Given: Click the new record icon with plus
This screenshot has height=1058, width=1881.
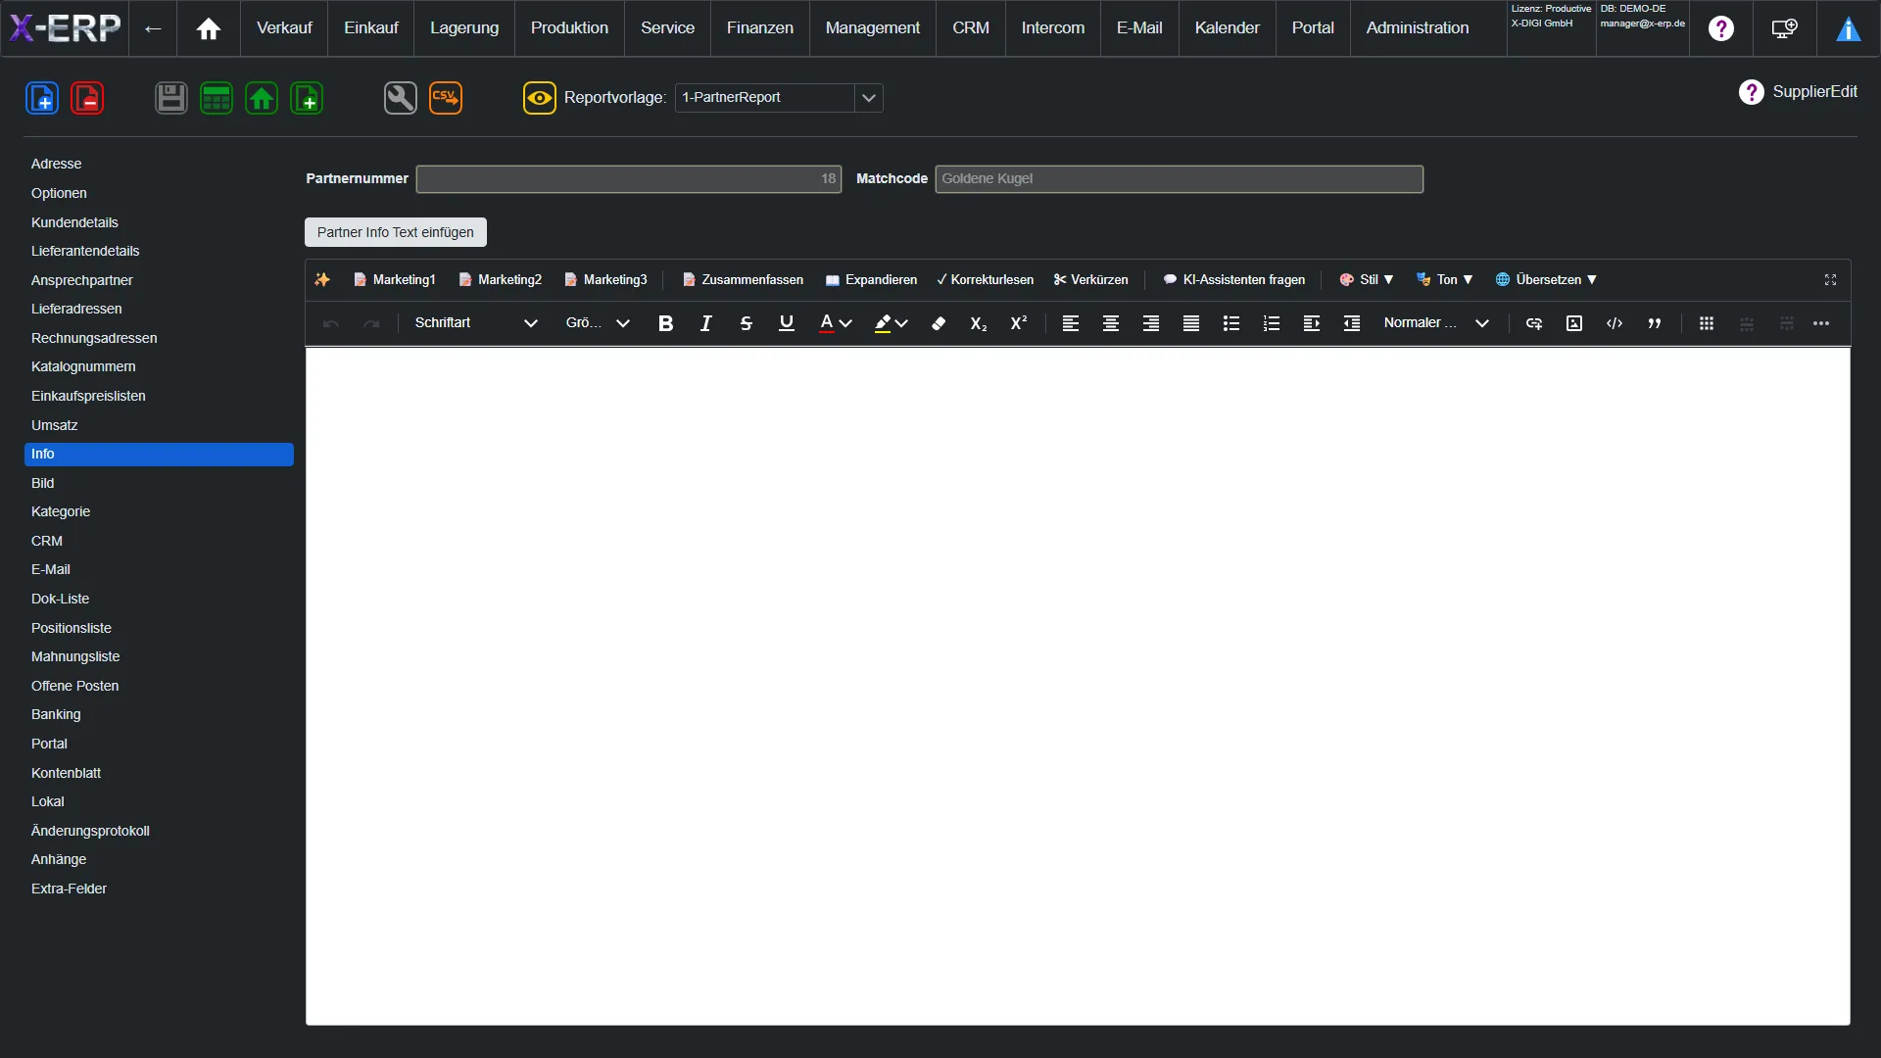Looking at the screenshot, I should pyautogui.click(x=42, y=98).
